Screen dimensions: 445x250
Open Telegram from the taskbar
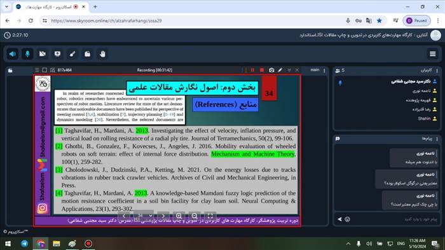pos(25,244)
